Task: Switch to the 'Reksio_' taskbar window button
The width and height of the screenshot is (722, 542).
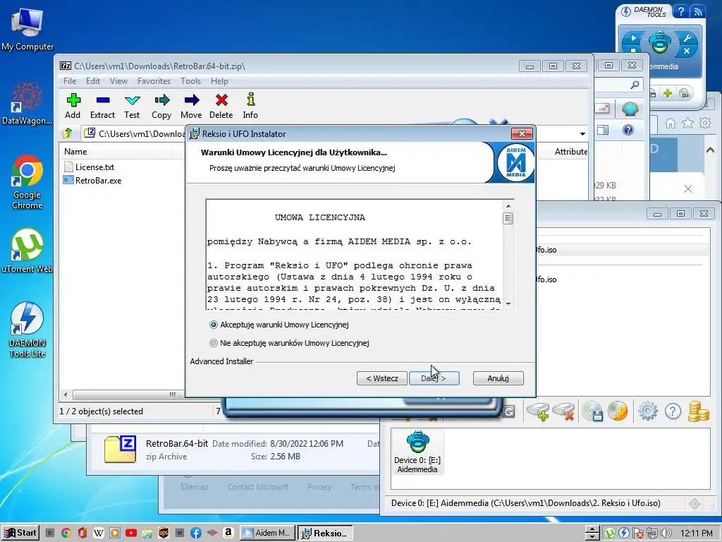Action: [325, 533]
